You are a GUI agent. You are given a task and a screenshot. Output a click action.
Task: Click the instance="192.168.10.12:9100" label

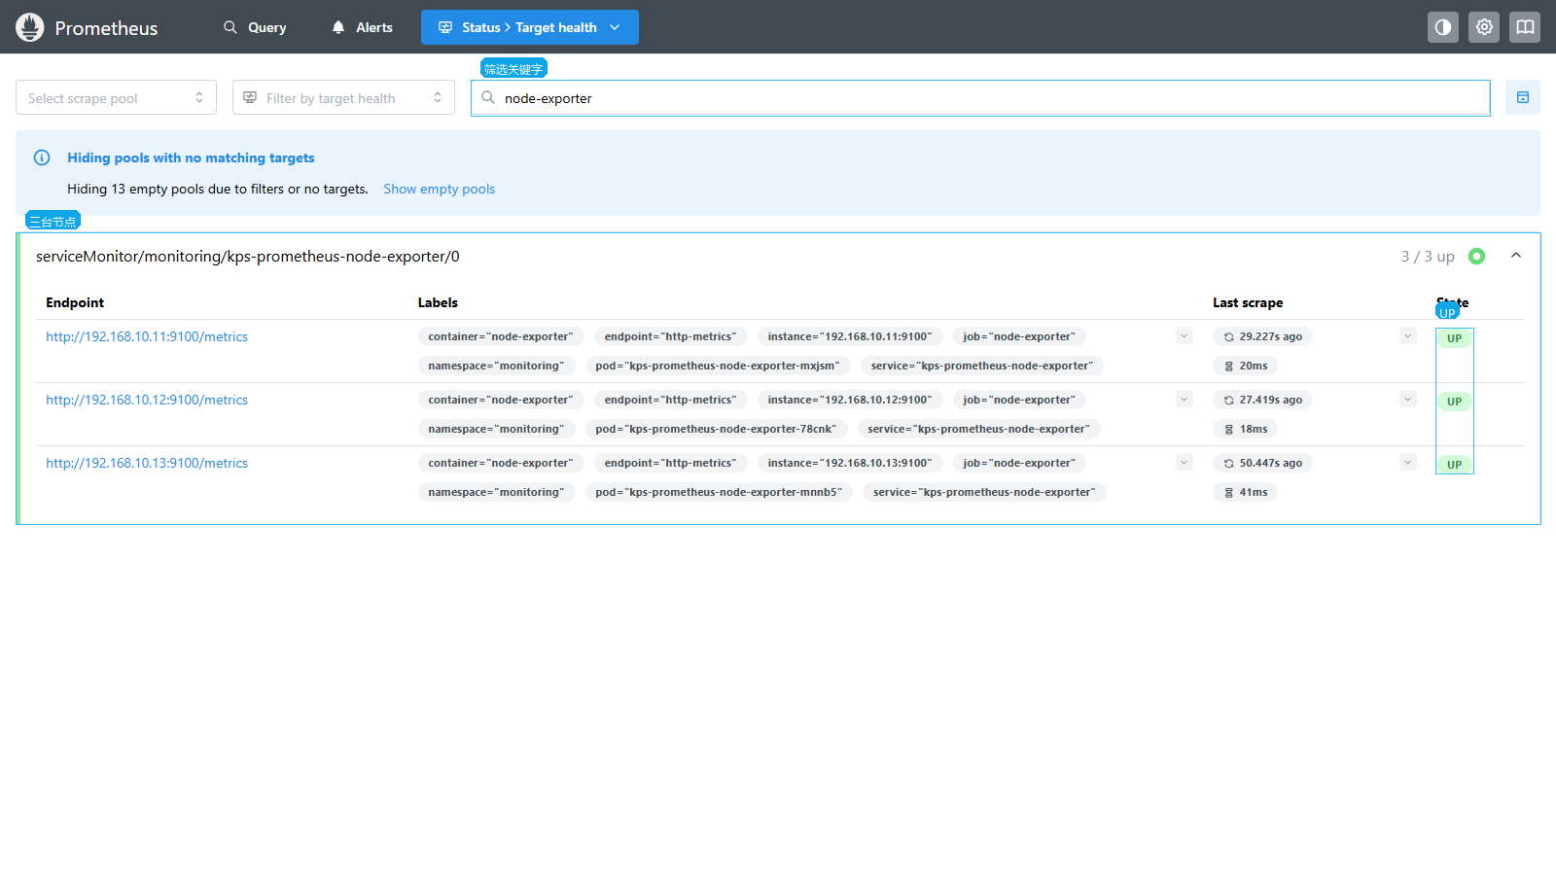coord(850,400)
